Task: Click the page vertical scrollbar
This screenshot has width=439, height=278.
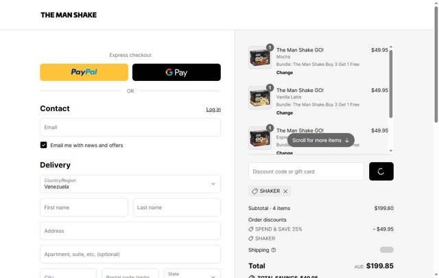Action: tap(436, 65)
